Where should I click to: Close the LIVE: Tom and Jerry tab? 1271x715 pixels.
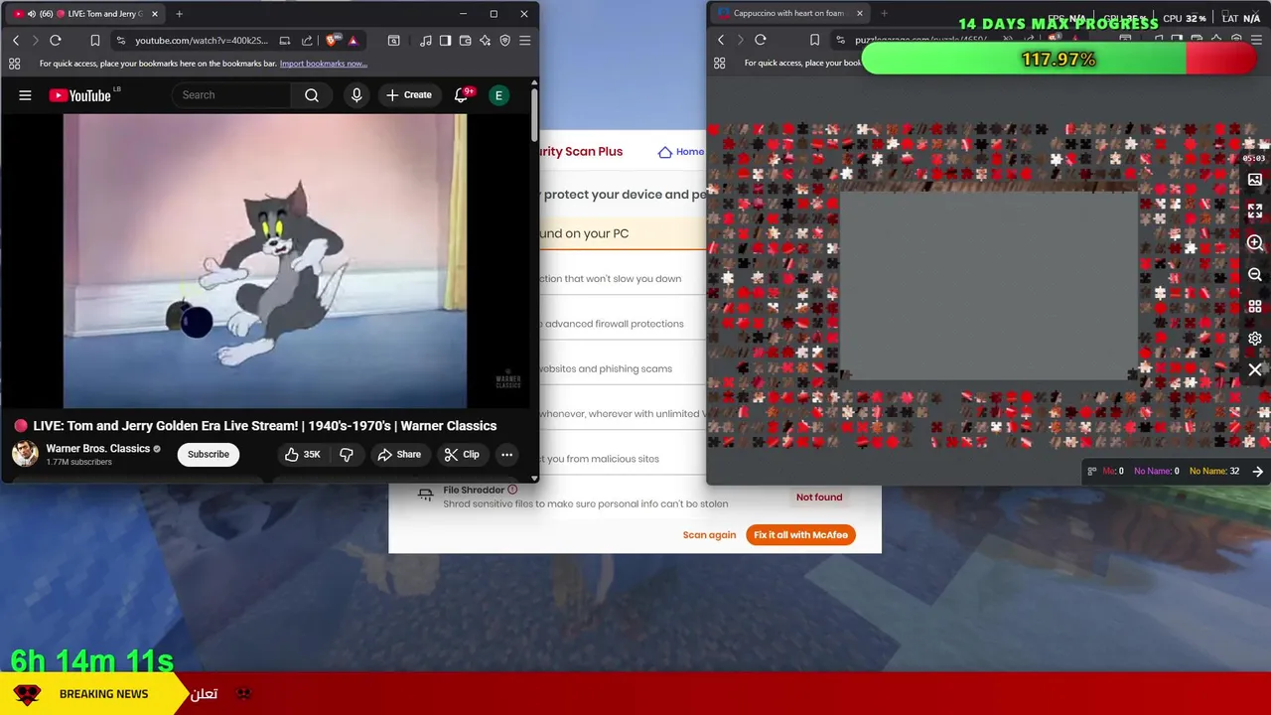154,14
